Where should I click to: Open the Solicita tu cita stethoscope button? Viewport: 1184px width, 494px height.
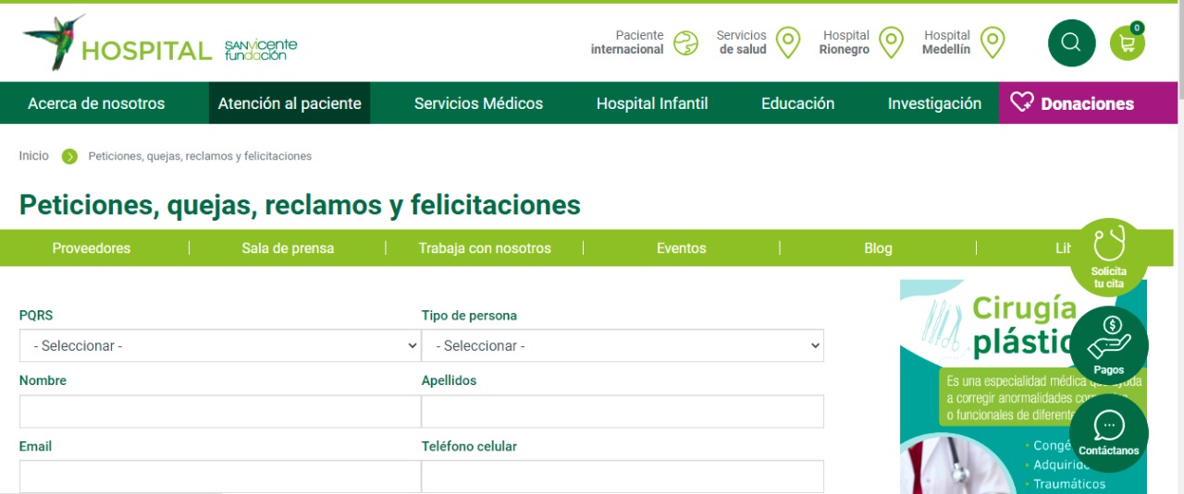(x=1108, y=257)
